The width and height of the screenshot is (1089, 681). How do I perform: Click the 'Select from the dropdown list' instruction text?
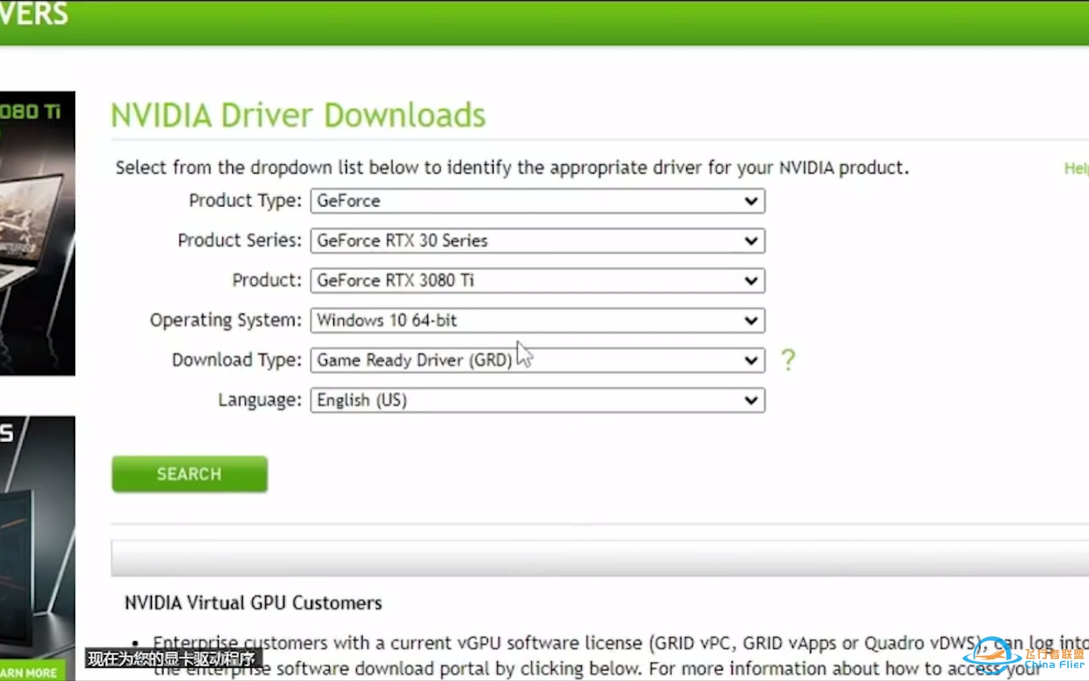pyautogui.click(x=512, y=168)
